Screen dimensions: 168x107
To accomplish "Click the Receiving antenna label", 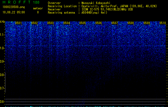I will coord(61,13).
